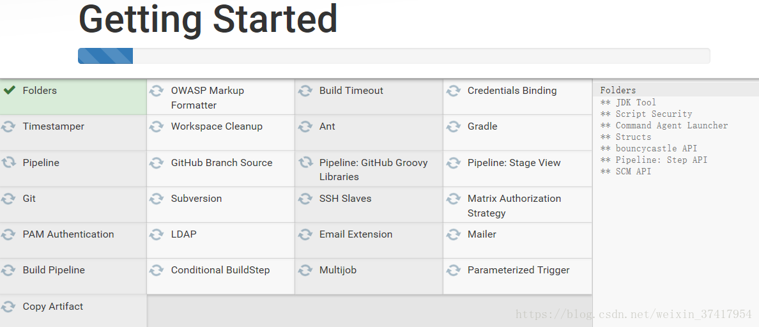
Task: Click the sync icon beside Subversion
Action: [156, 199]
